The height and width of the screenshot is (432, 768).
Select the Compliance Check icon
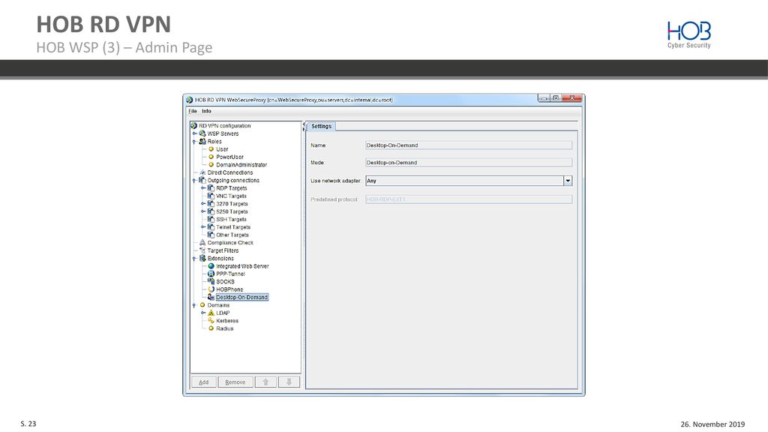(202, 242)
